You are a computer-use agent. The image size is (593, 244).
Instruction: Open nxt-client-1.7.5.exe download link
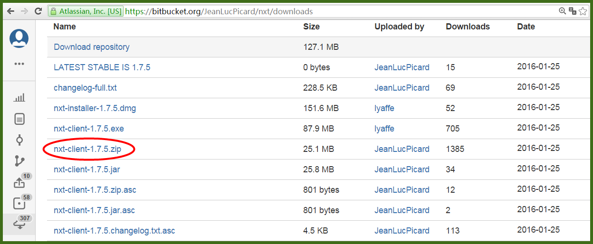(x=89, y=129)
